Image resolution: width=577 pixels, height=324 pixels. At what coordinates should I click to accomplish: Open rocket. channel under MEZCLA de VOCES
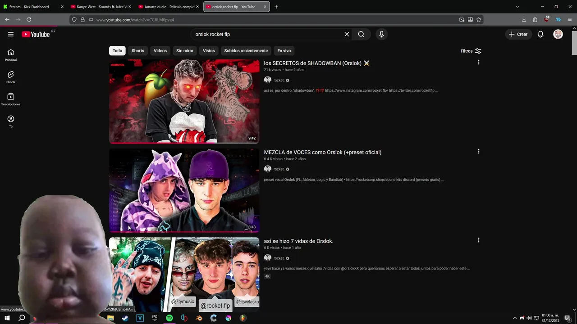click(279, 169)
